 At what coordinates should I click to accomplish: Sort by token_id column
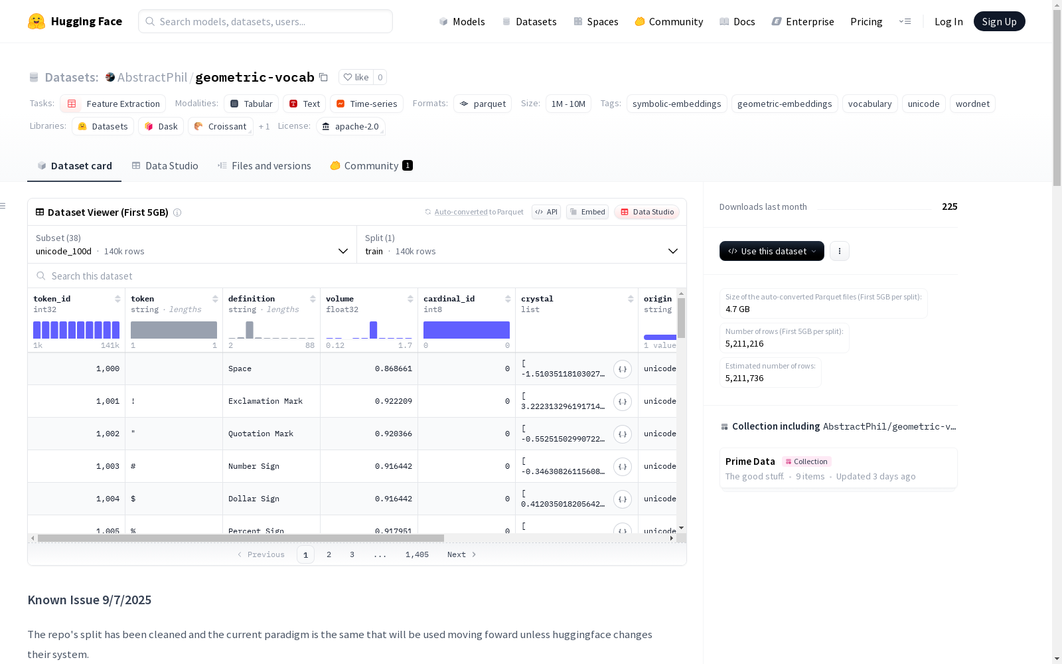117,299
